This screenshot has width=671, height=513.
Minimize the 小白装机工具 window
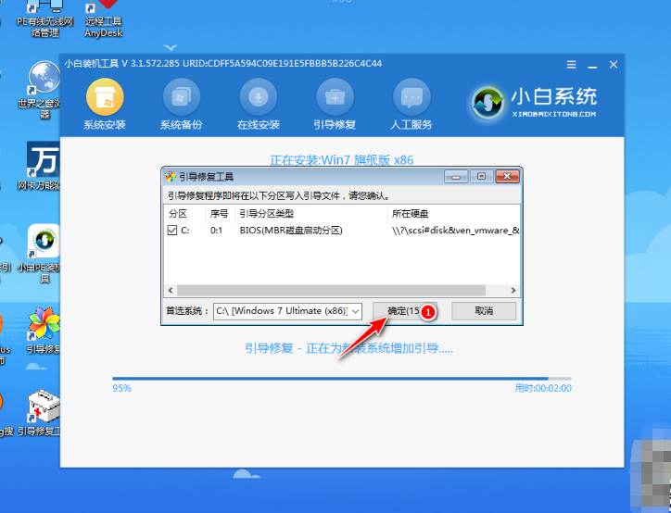click(592, 65)
